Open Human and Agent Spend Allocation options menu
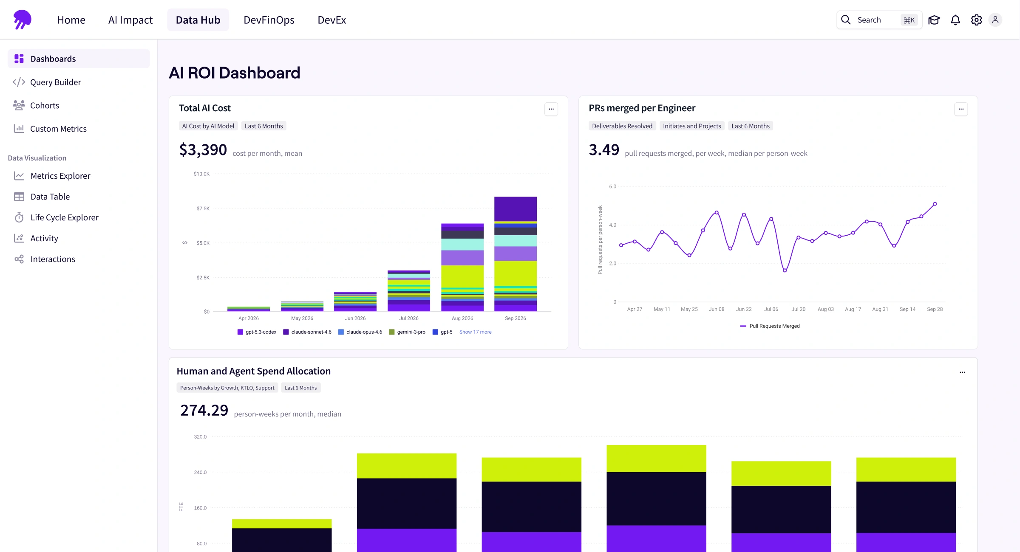The image size is (1020, 552). (x=963, y=372)
